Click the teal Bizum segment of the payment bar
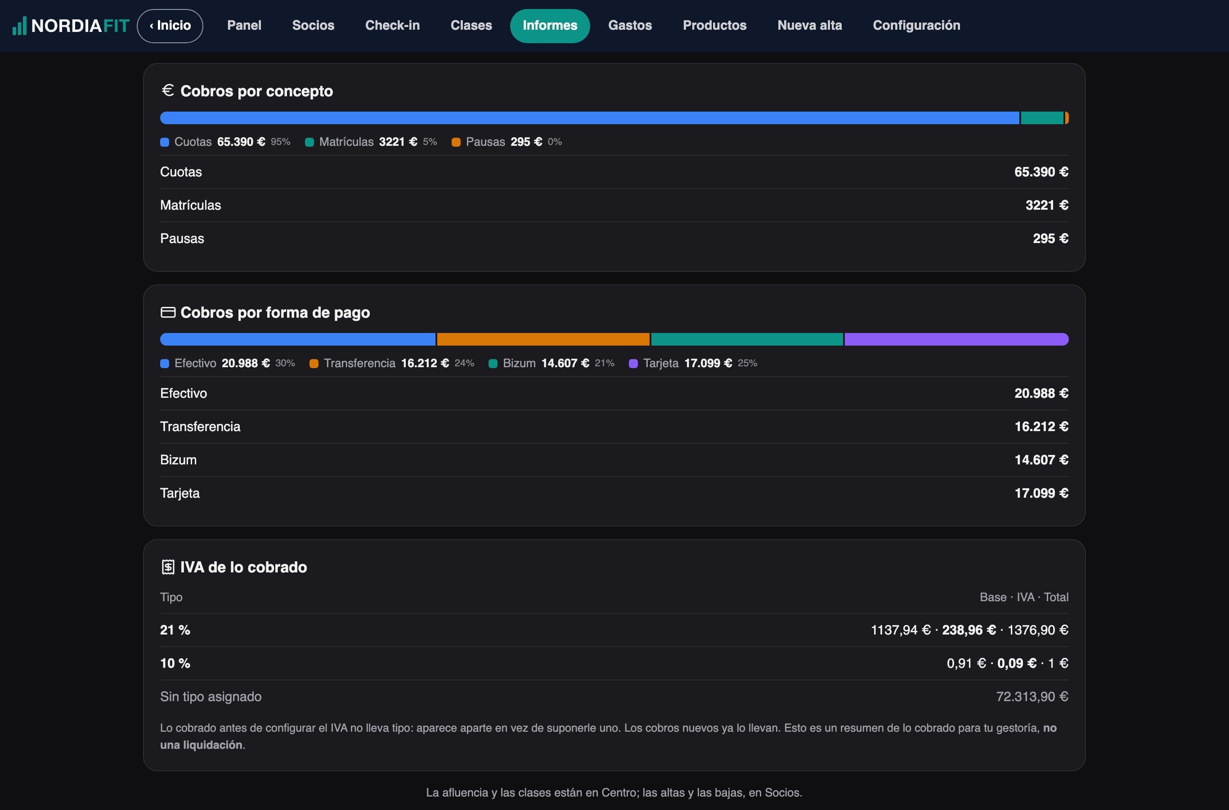This screenshot has width=1229, height=810. [x=747, y=339]
